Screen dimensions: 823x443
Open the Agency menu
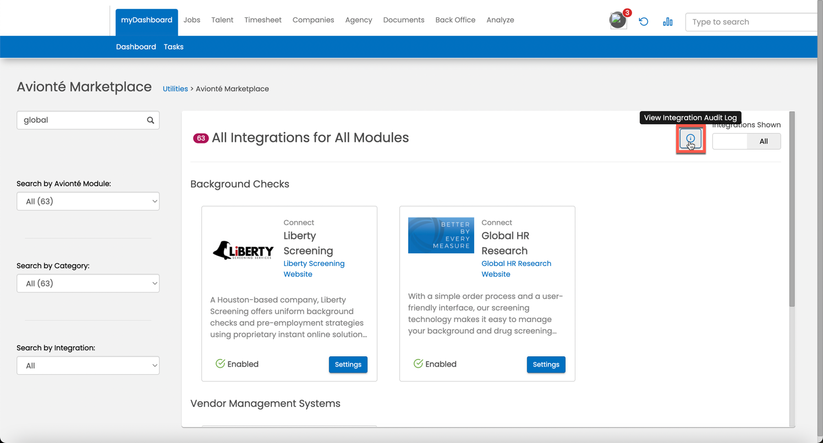[359, 20]
